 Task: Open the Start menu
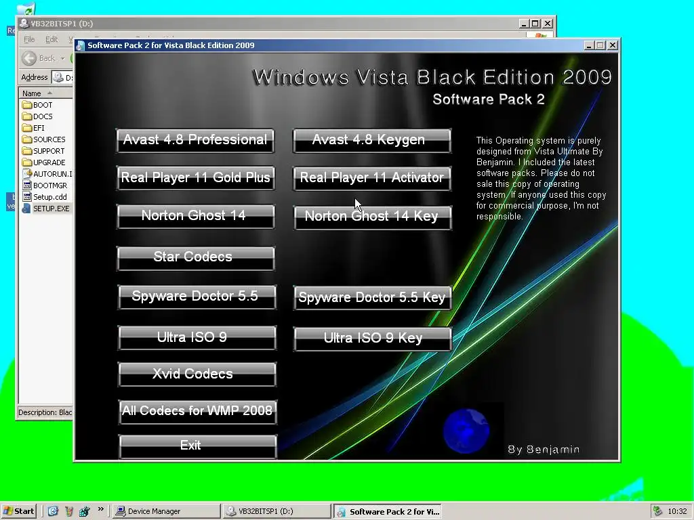(x=18, y=511)
